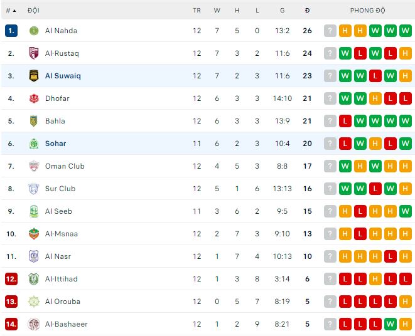Screen dimensions: 415x336
Task: Open the Sur Club team link
Action: pyautogui.click(x=60, y=189)
